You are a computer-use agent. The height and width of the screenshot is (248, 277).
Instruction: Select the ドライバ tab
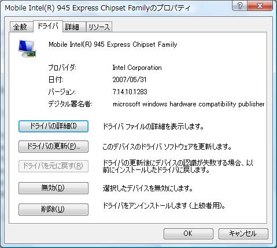click(48, 26)
